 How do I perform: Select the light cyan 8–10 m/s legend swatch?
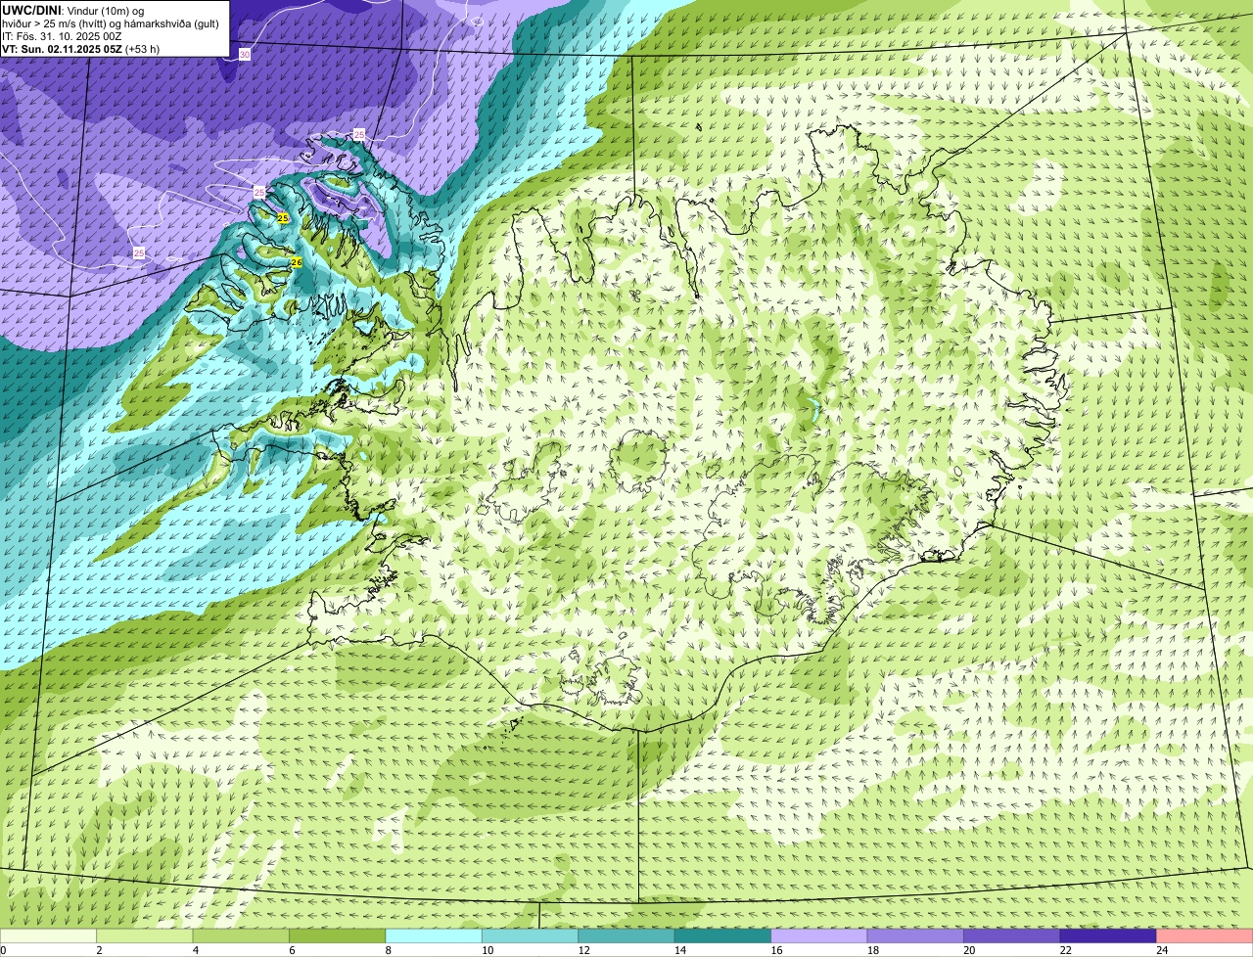tap(434, 935)
